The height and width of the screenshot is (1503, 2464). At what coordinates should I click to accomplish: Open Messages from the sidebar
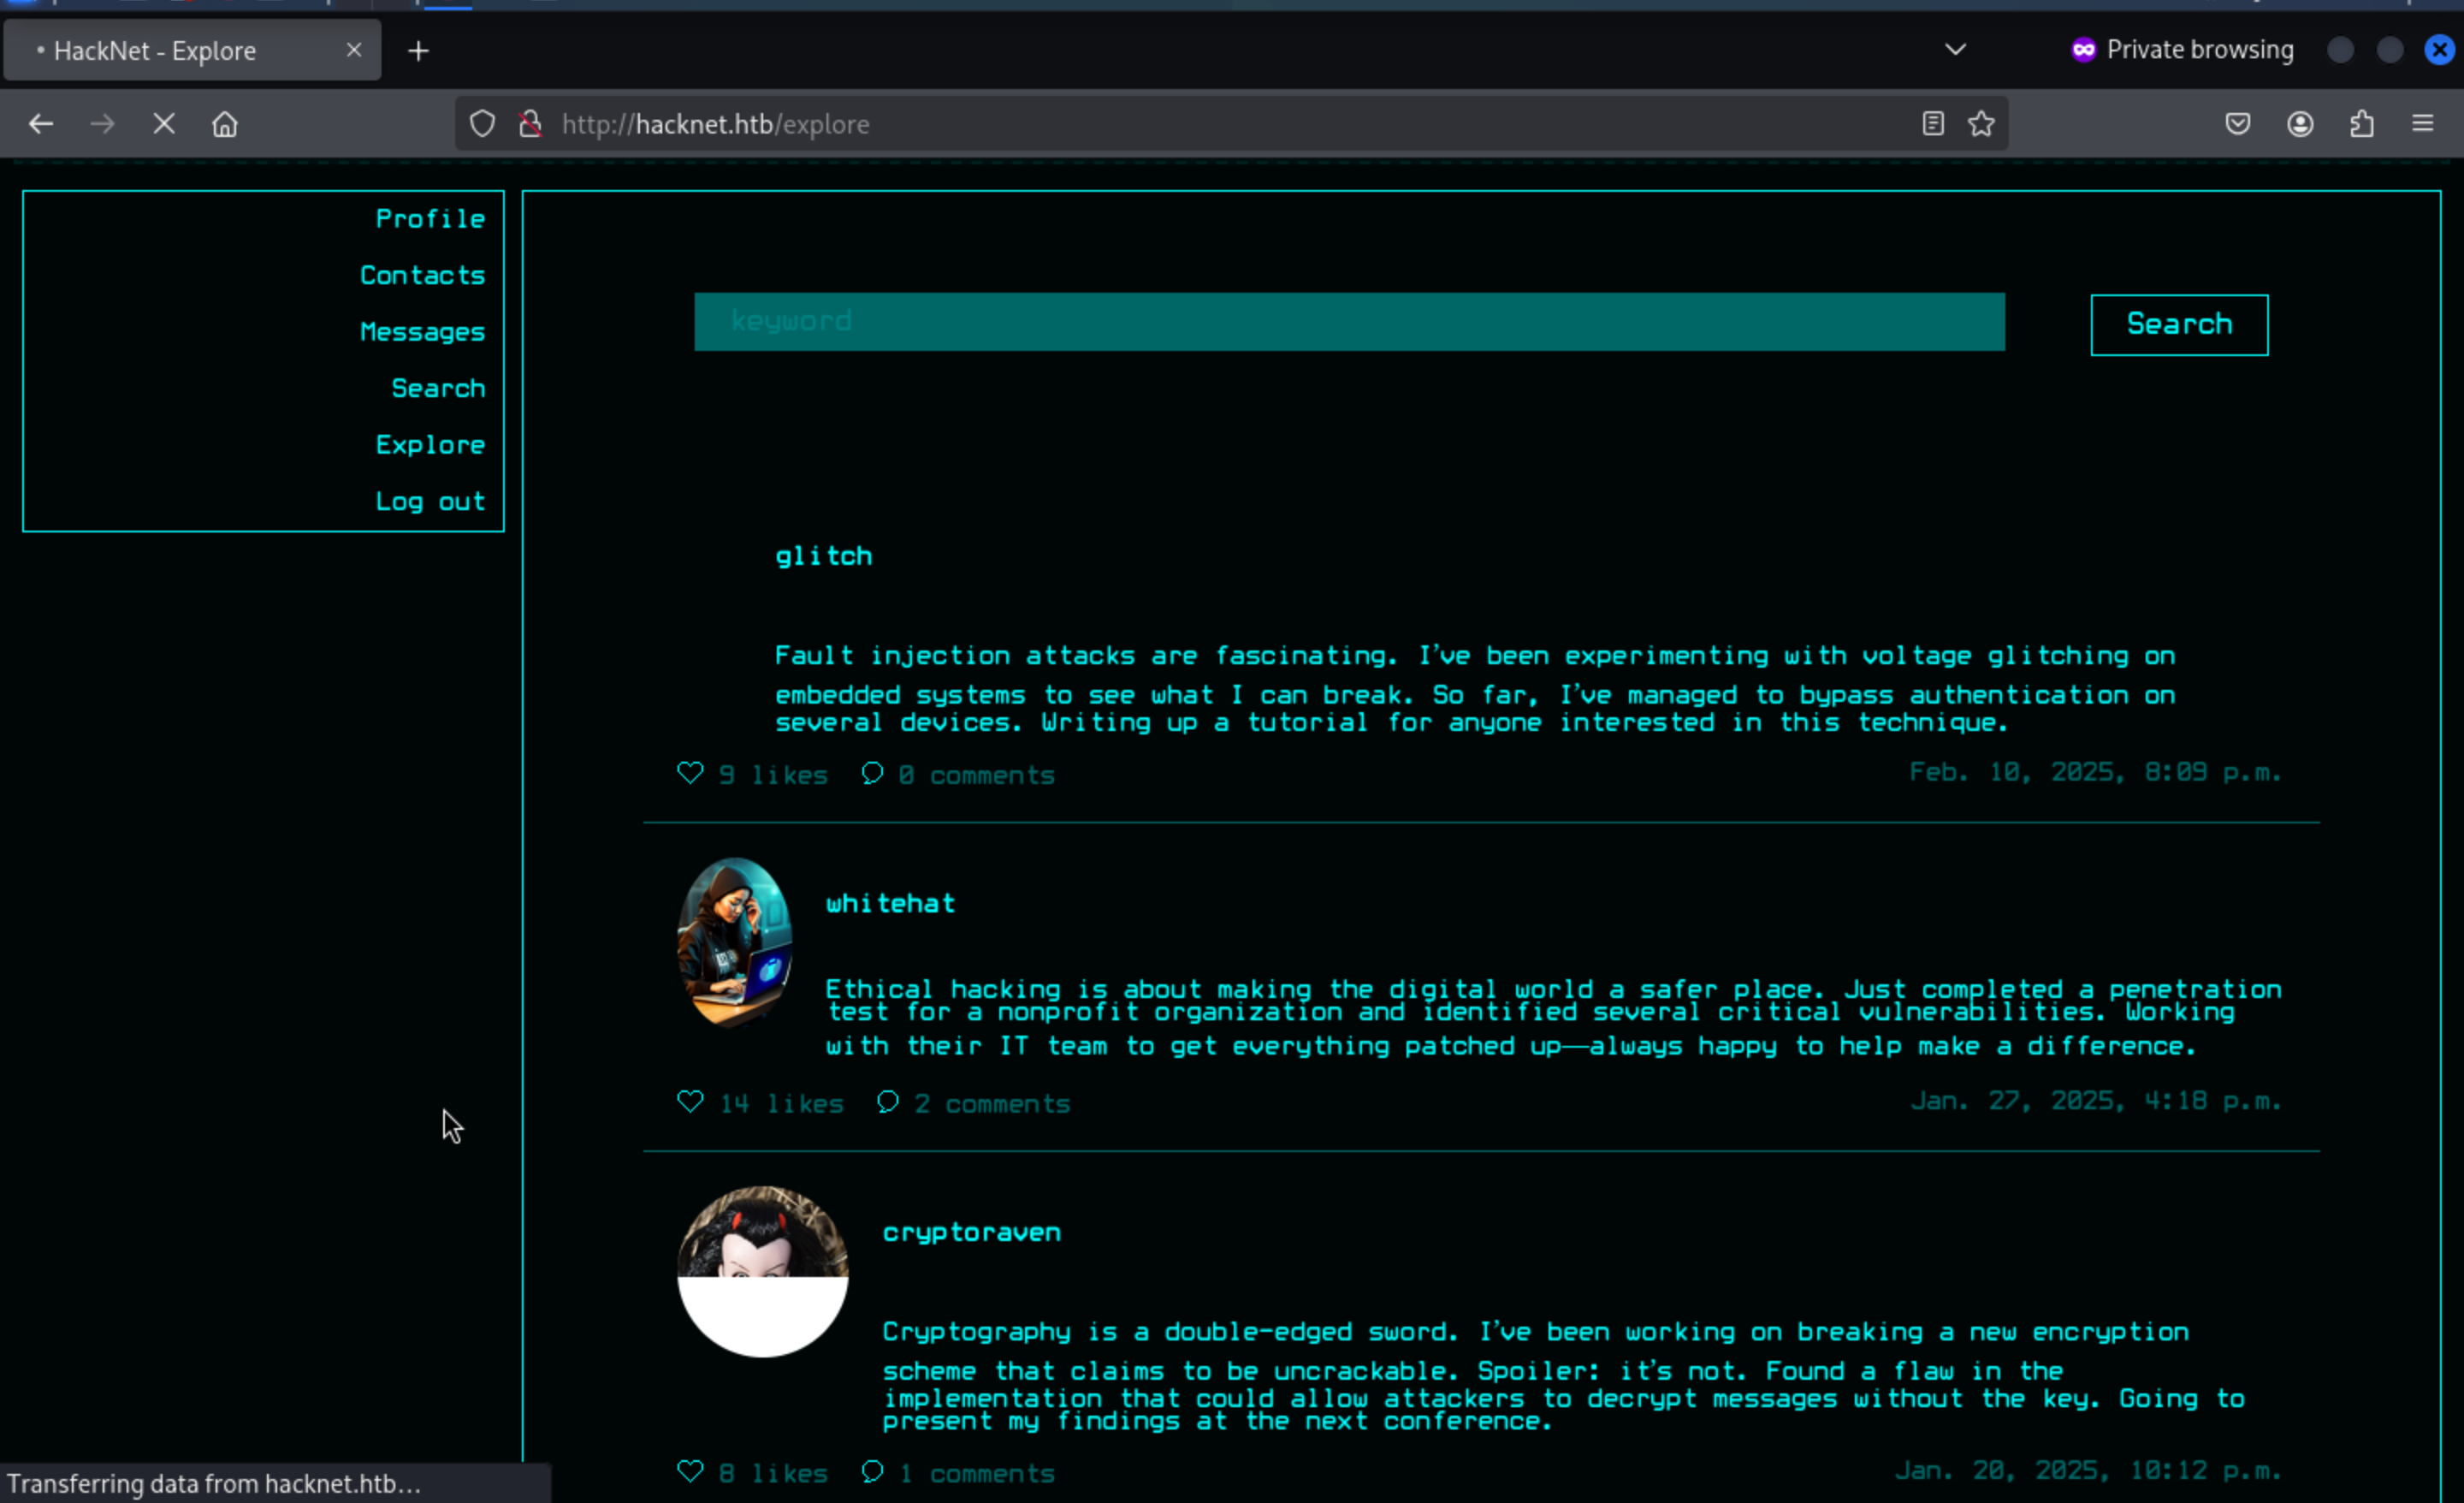click(422, 332)
